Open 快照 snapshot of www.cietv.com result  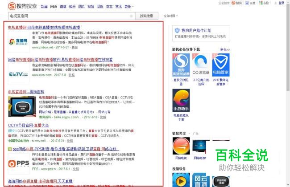point(71,75)
